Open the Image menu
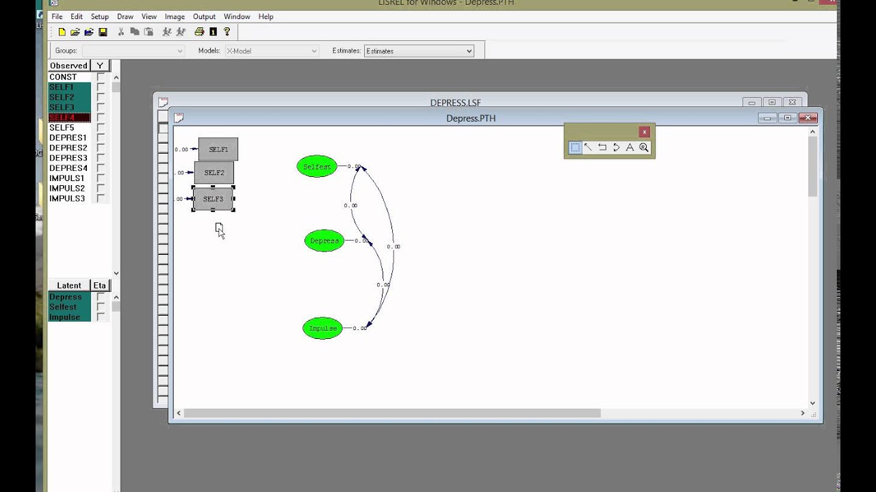Image resolution: width=876 pixels, height=492 pixels. [x=175, y=16]
